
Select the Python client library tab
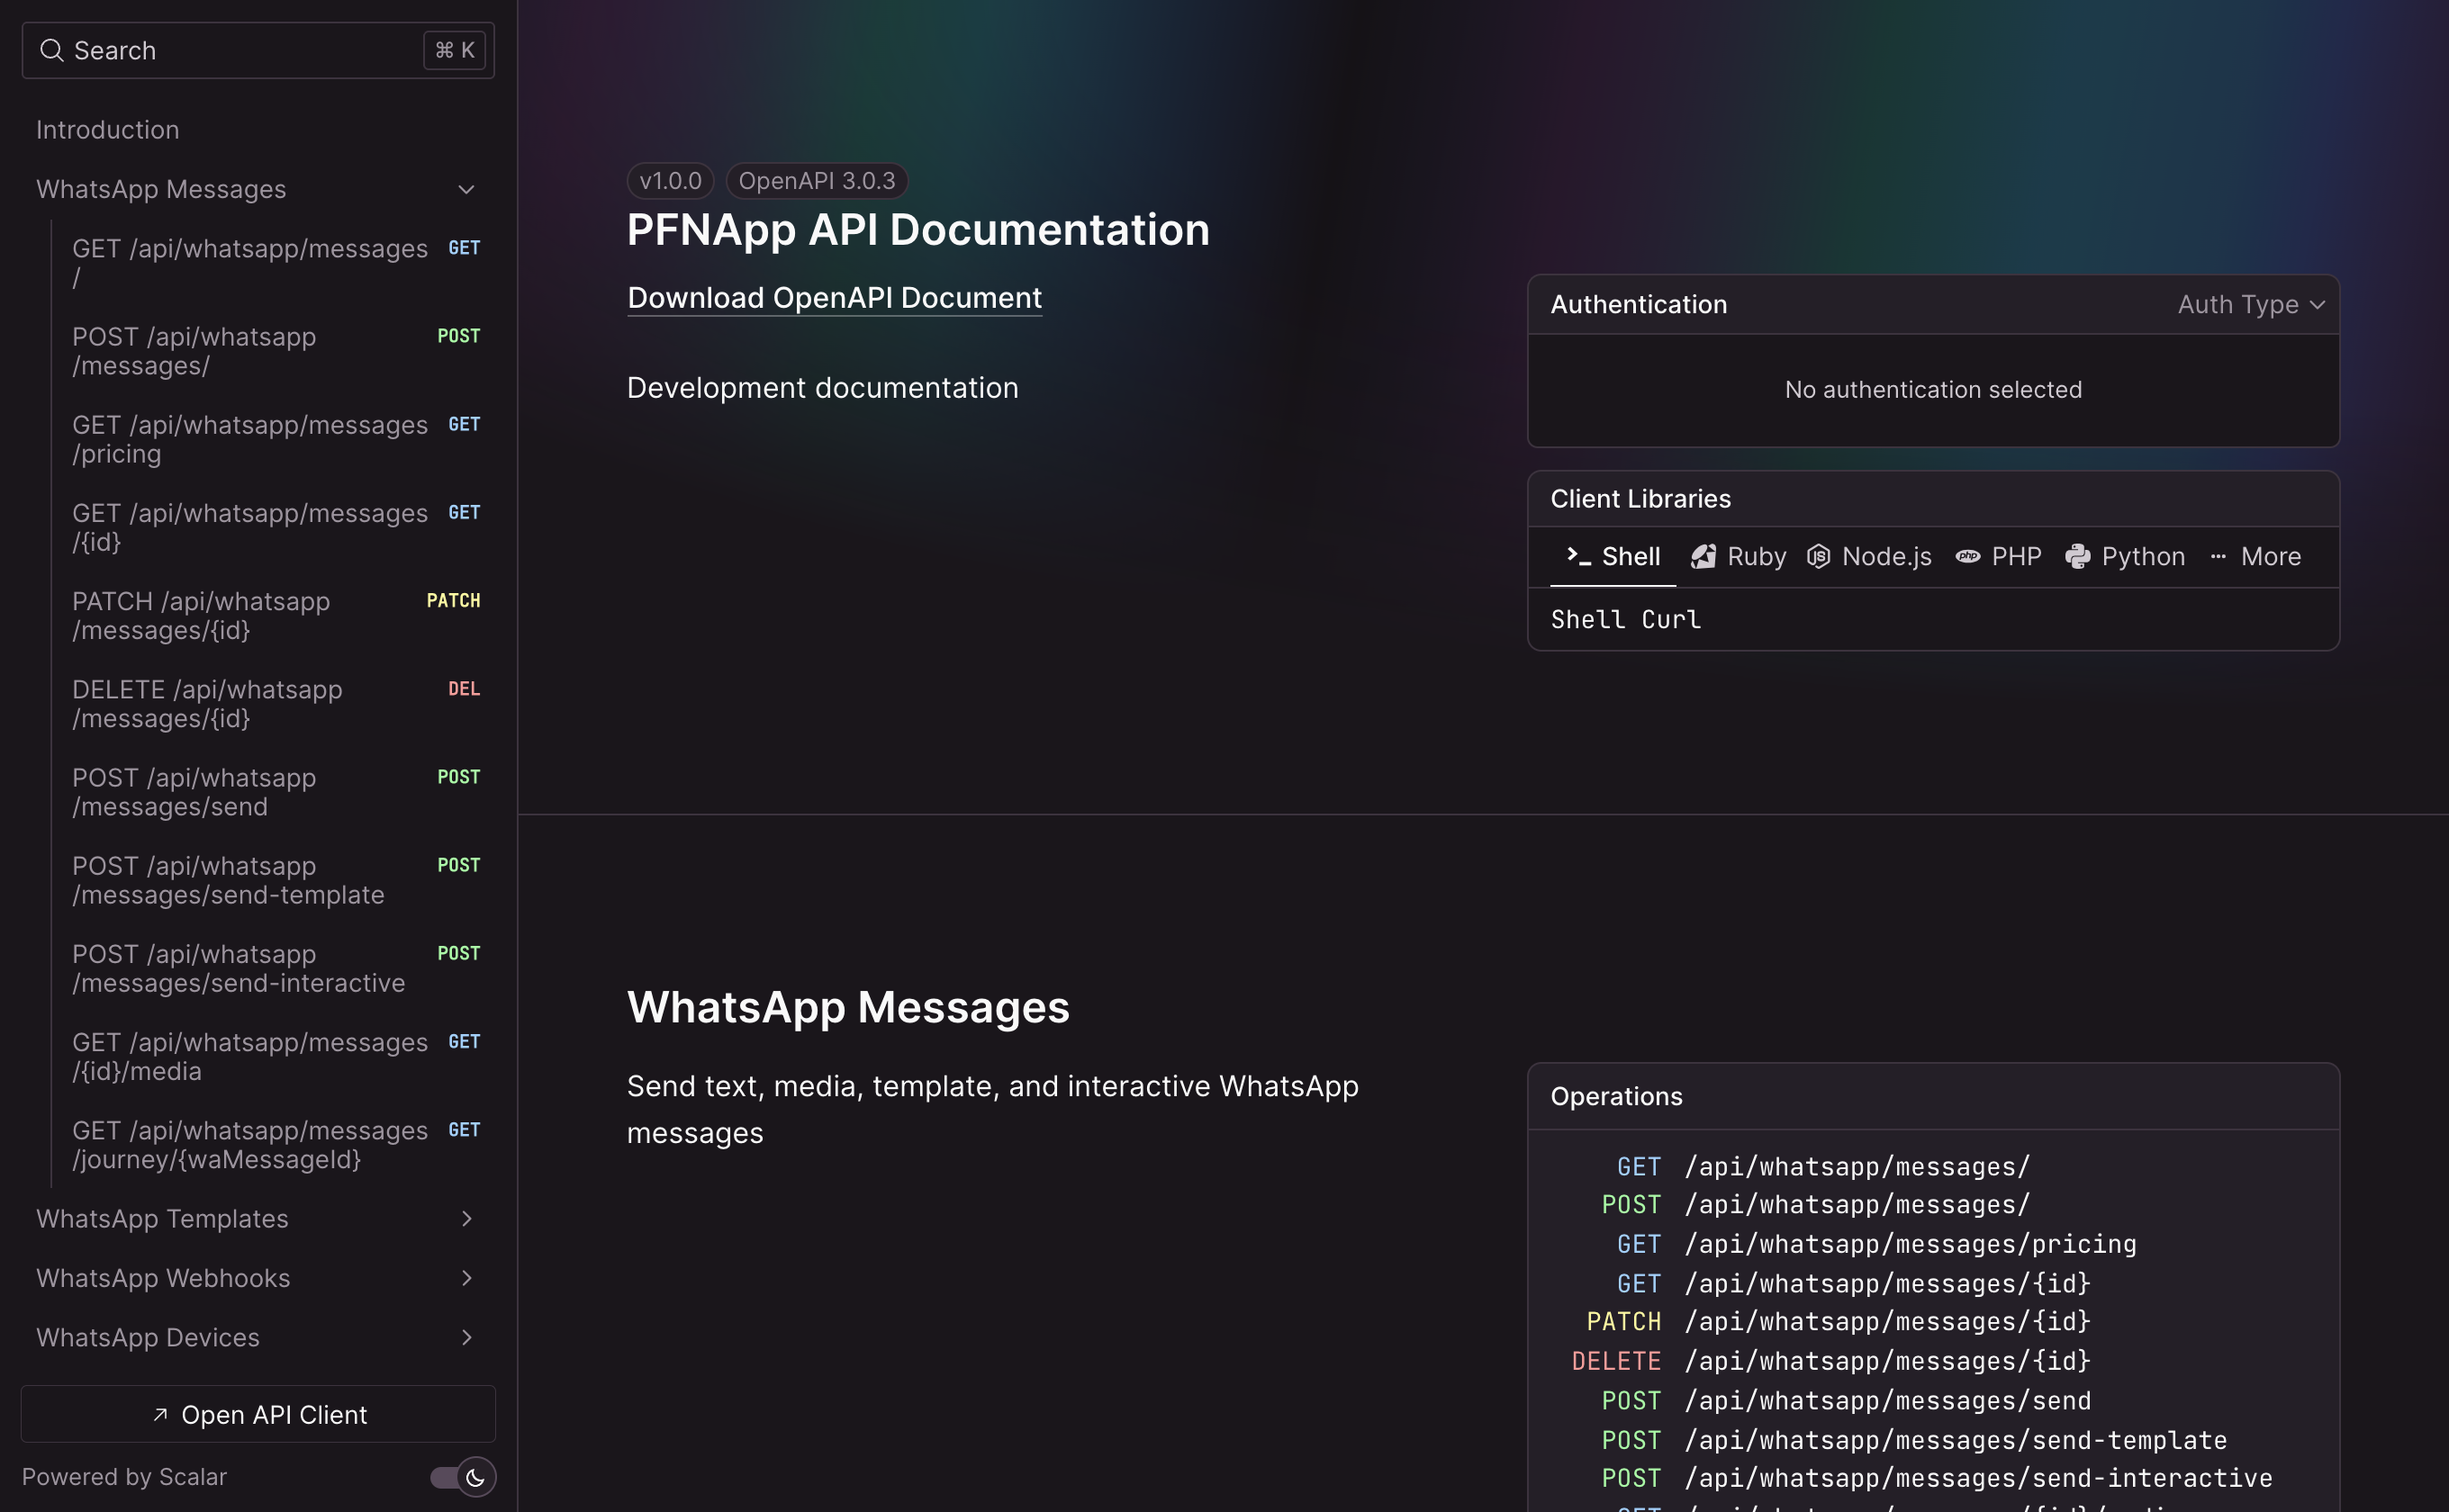(2125, 556)
